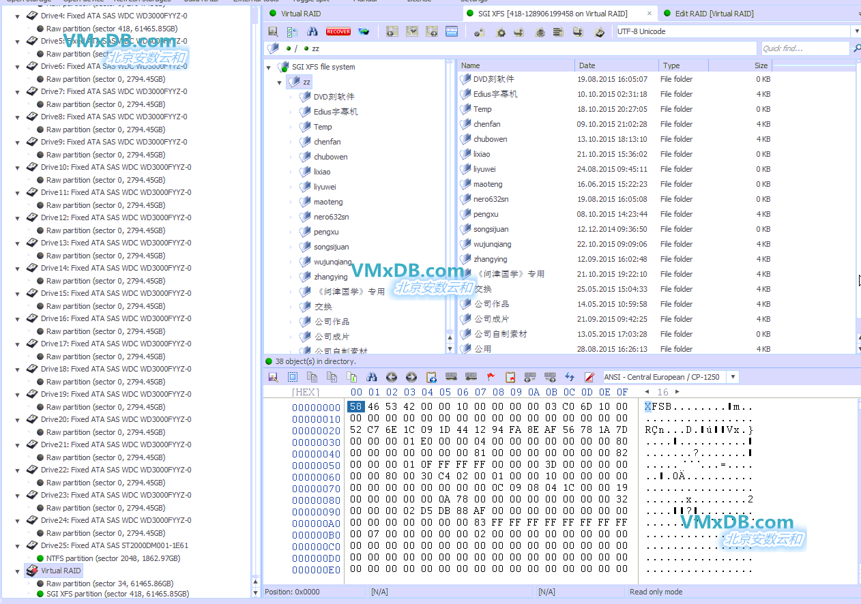Viewport: 861px width, 604px height.
Task: Click the first copy icon in hex toolbar
Action: (312, 377)
